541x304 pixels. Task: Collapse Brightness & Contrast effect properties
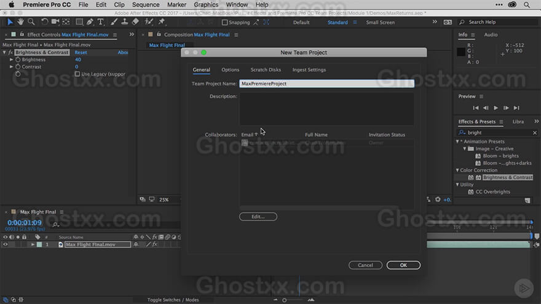pyautogui.click(x=4, y=52)
